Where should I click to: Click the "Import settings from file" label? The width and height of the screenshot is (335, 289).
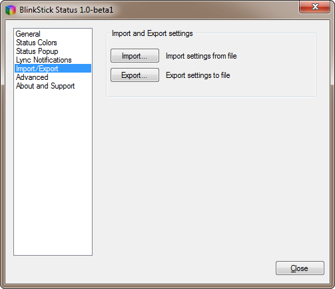coord(201,56)
